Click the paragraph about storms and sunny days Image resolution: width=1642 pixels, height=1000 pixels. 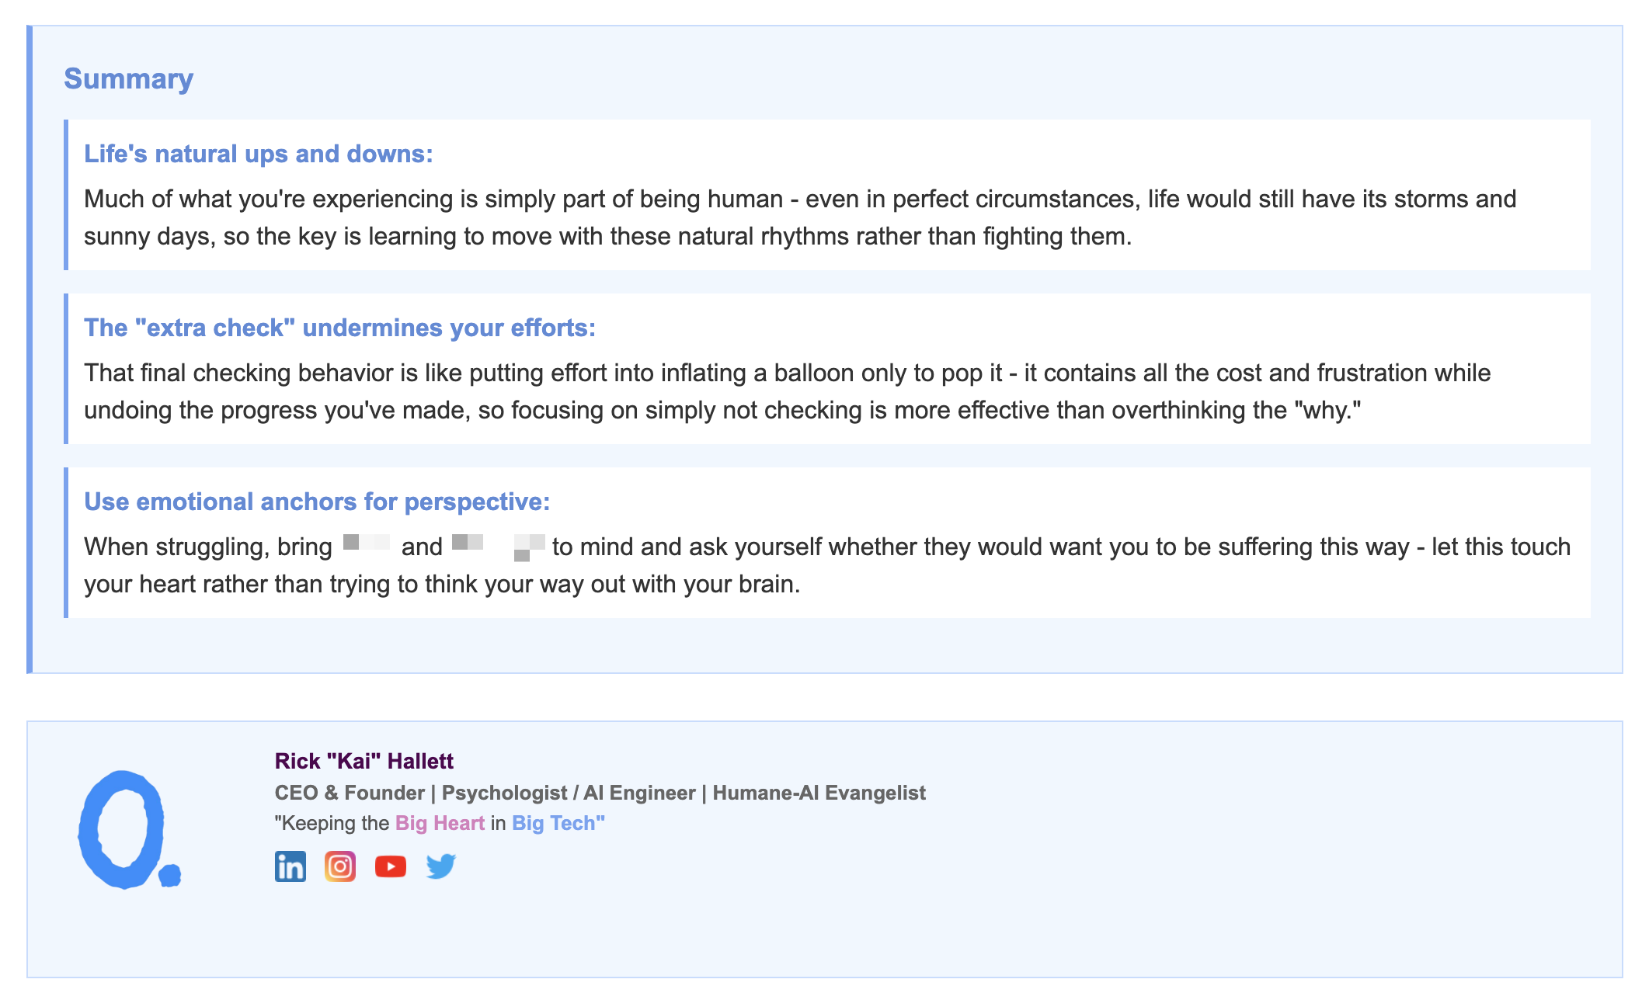coord(800,217)
